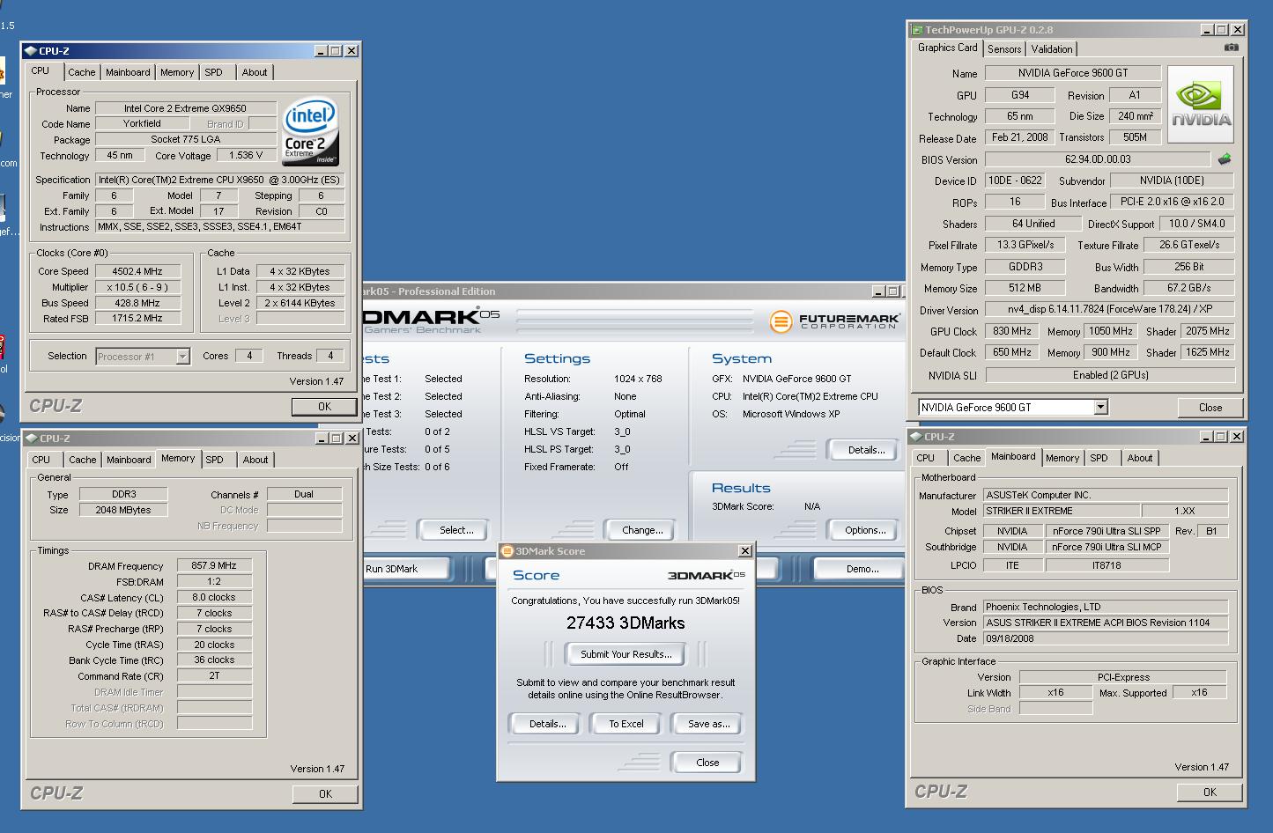
Task: Click the BIOS save chip icon in GPU-Z
Action: [x=1224, y=159]
